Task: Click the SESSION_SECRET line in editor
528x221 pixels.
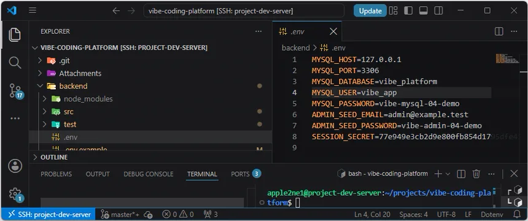Action: tap(401, 137)
